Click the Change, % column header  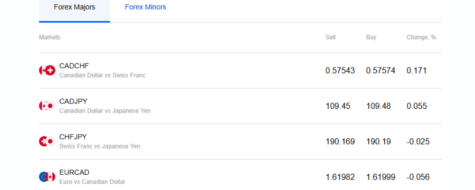(421, 37)
